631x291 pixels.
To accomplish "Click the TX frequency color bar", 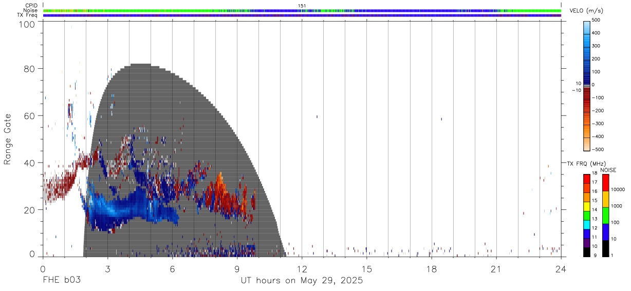I will [x=587, y=216].
